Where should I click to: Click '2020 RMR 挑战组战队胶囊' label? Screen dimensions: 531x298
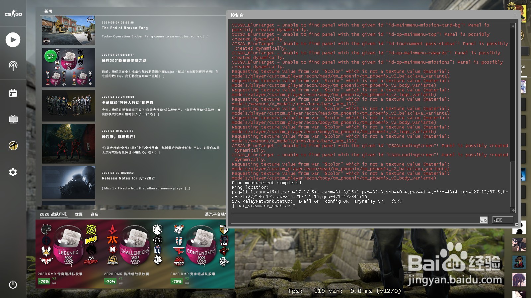tap(126, 274)
